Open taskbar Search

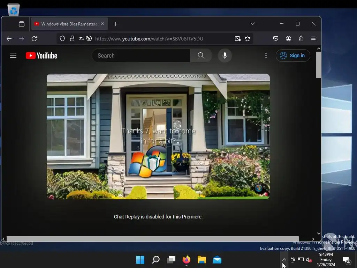click(156, 260)
